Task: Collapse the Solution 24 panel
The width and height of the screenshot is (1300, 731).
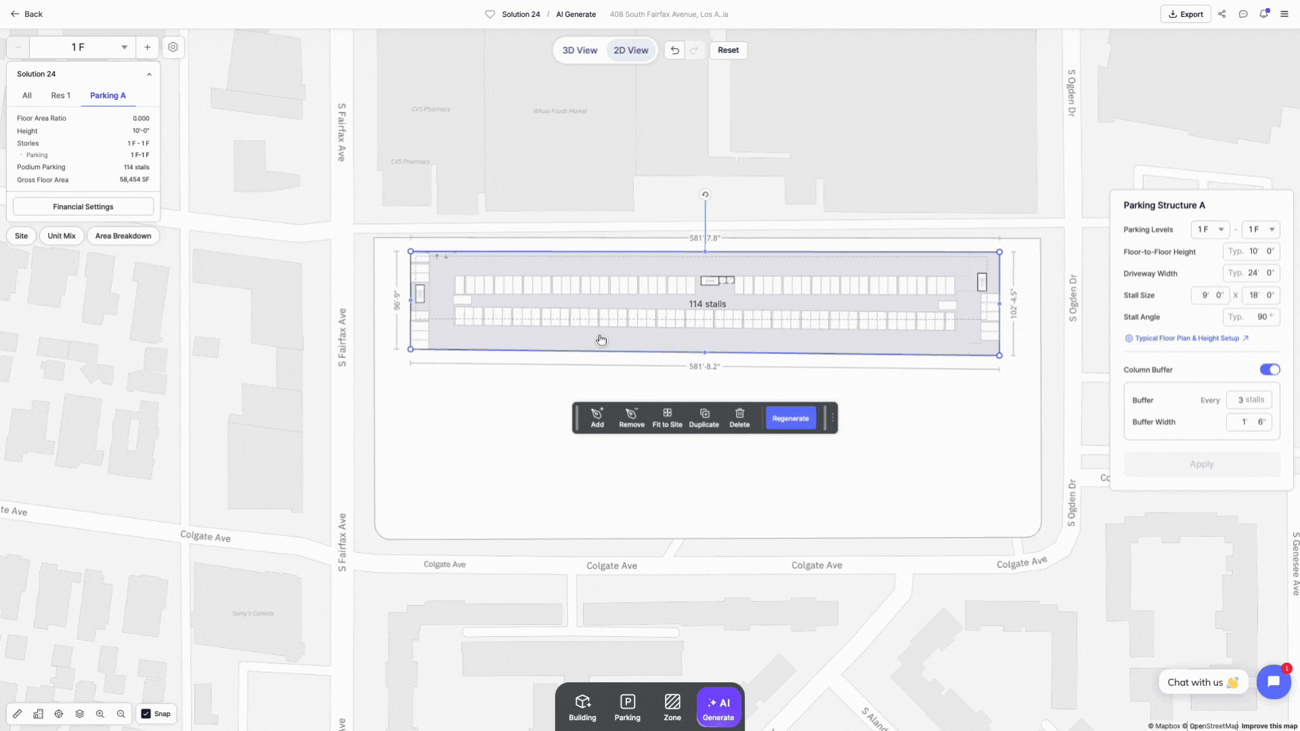Action: point(149,74)
